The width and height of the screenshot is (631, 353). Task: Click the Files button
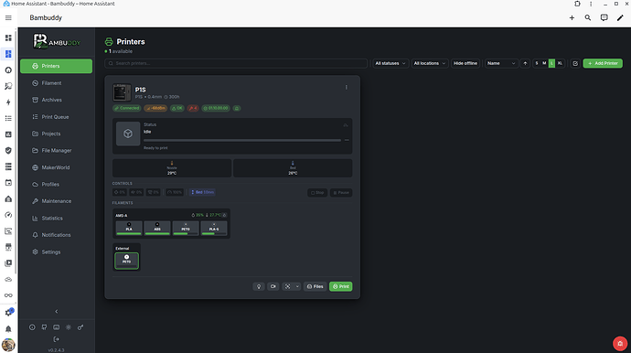coord(315,286)
